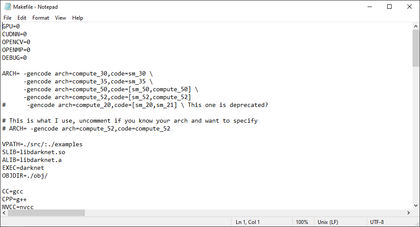
Task: Place cursor on the 'GPU=0' line
Action: [x=11, y=26]
